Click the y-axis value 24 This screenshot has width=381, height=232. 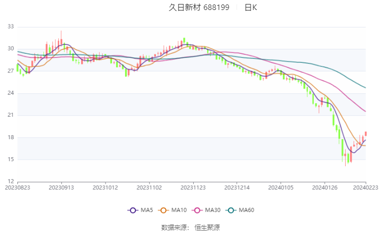point(10,93)
